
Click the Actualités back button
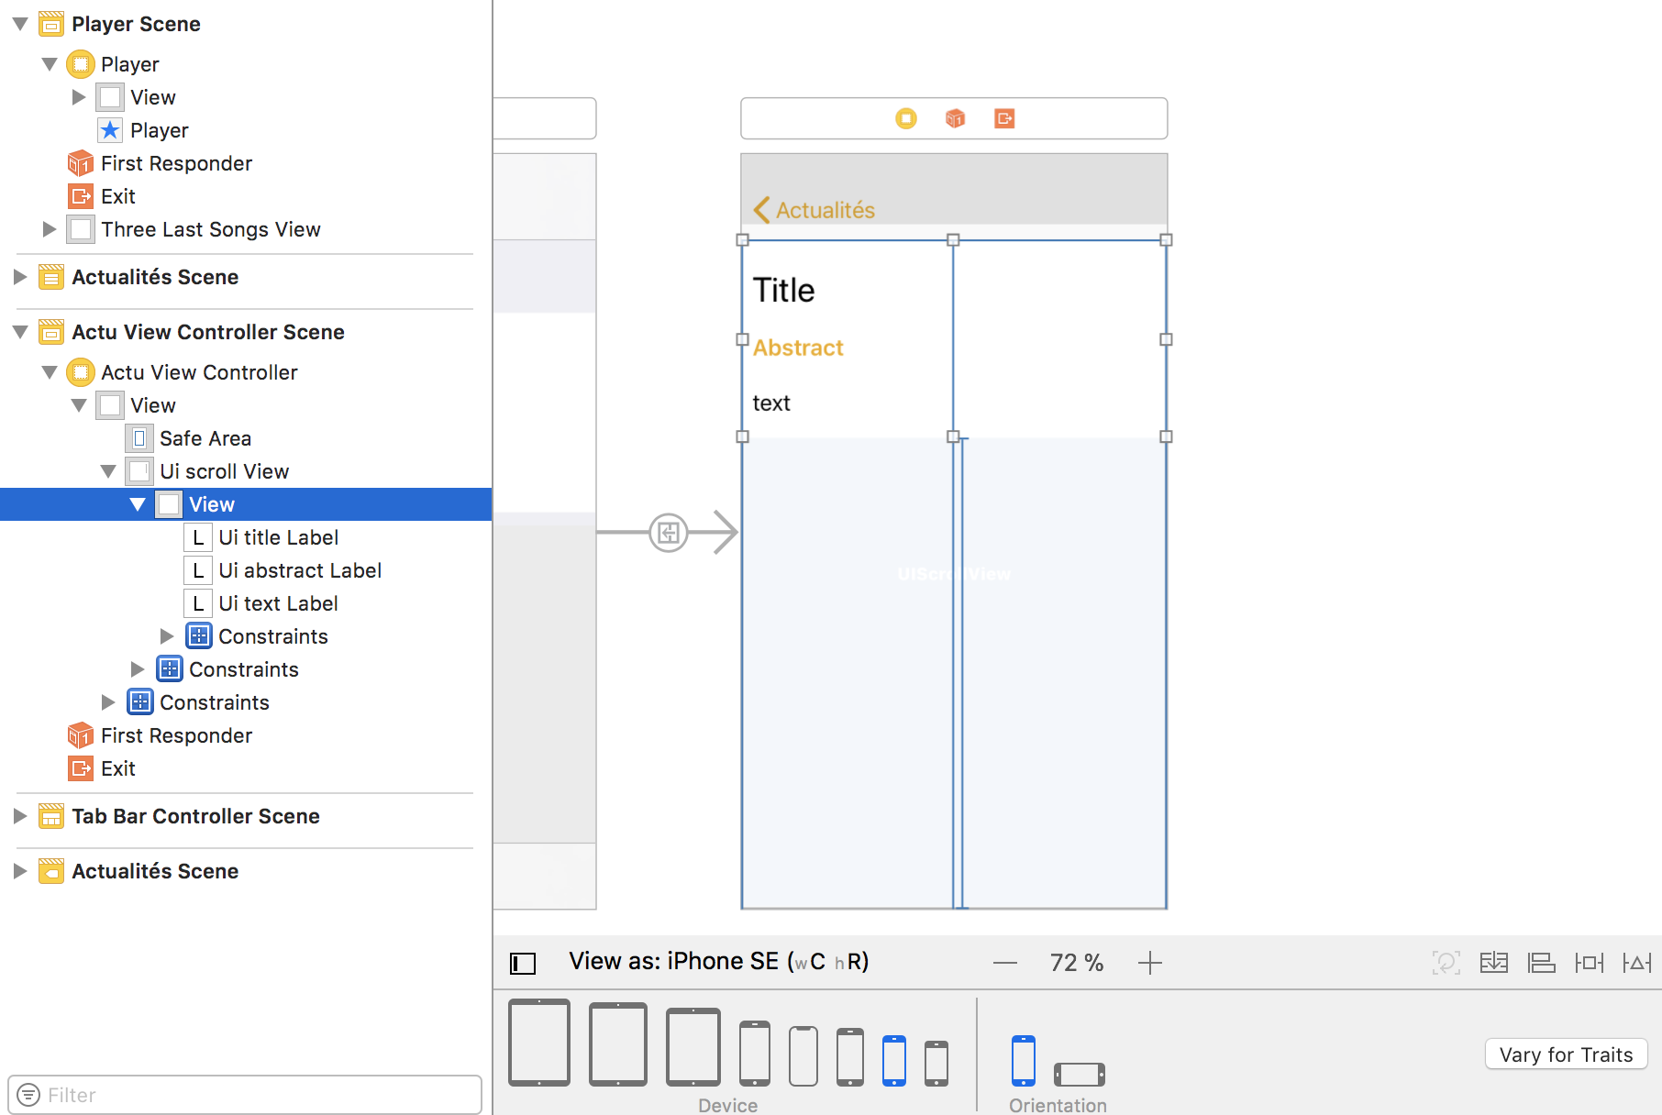(814, 210)
